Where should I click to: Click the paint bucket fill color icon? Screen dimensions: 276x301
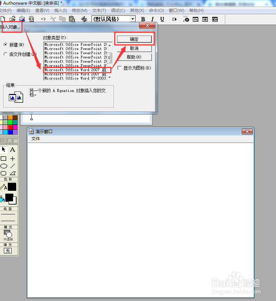click(2, 199)
